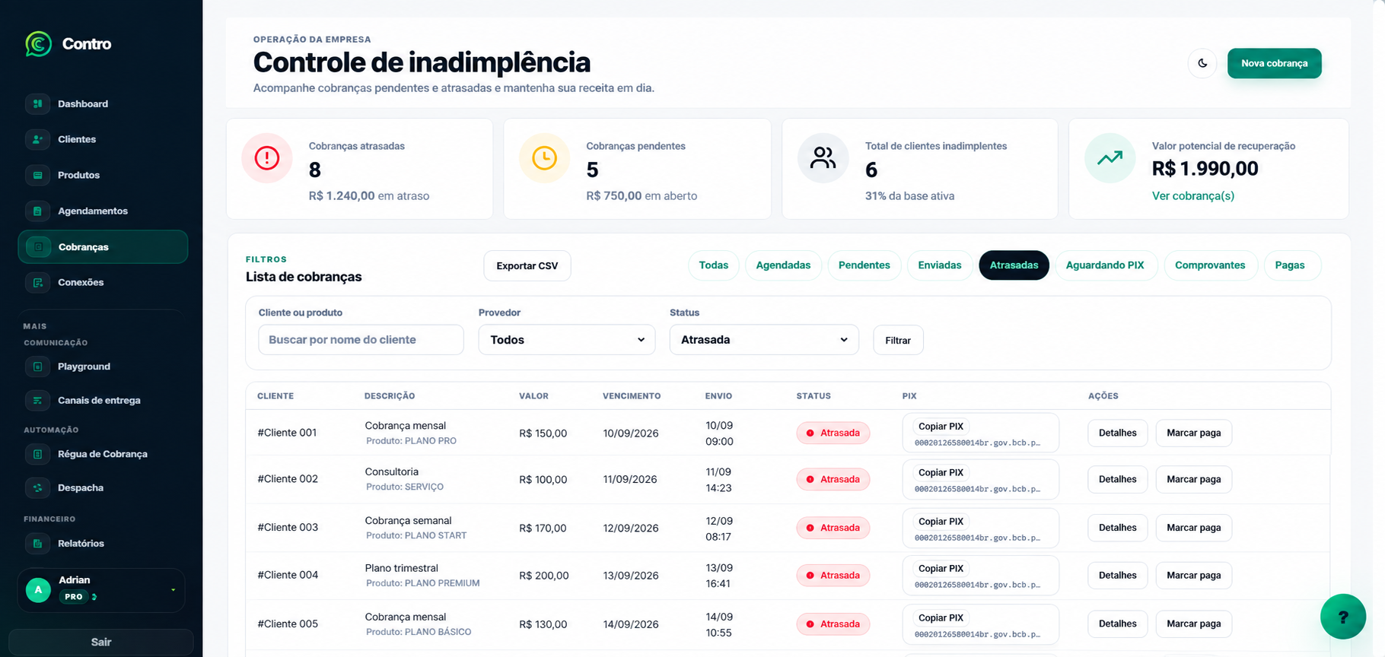This screenshot has width=1385, height=657.
Task: Copy PIX code for #Cliente 003
Action: pos(941,522)
